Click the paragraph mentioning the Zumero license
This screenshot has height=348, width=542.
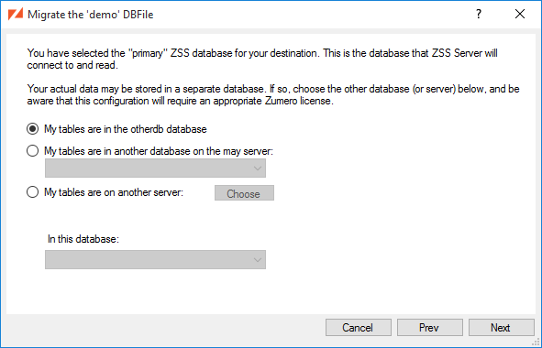[273, 95]
